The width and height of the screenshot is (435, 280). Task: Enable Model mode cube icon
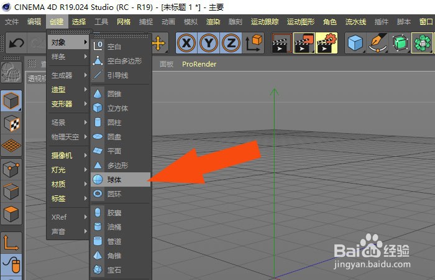(x=11, y=101)
